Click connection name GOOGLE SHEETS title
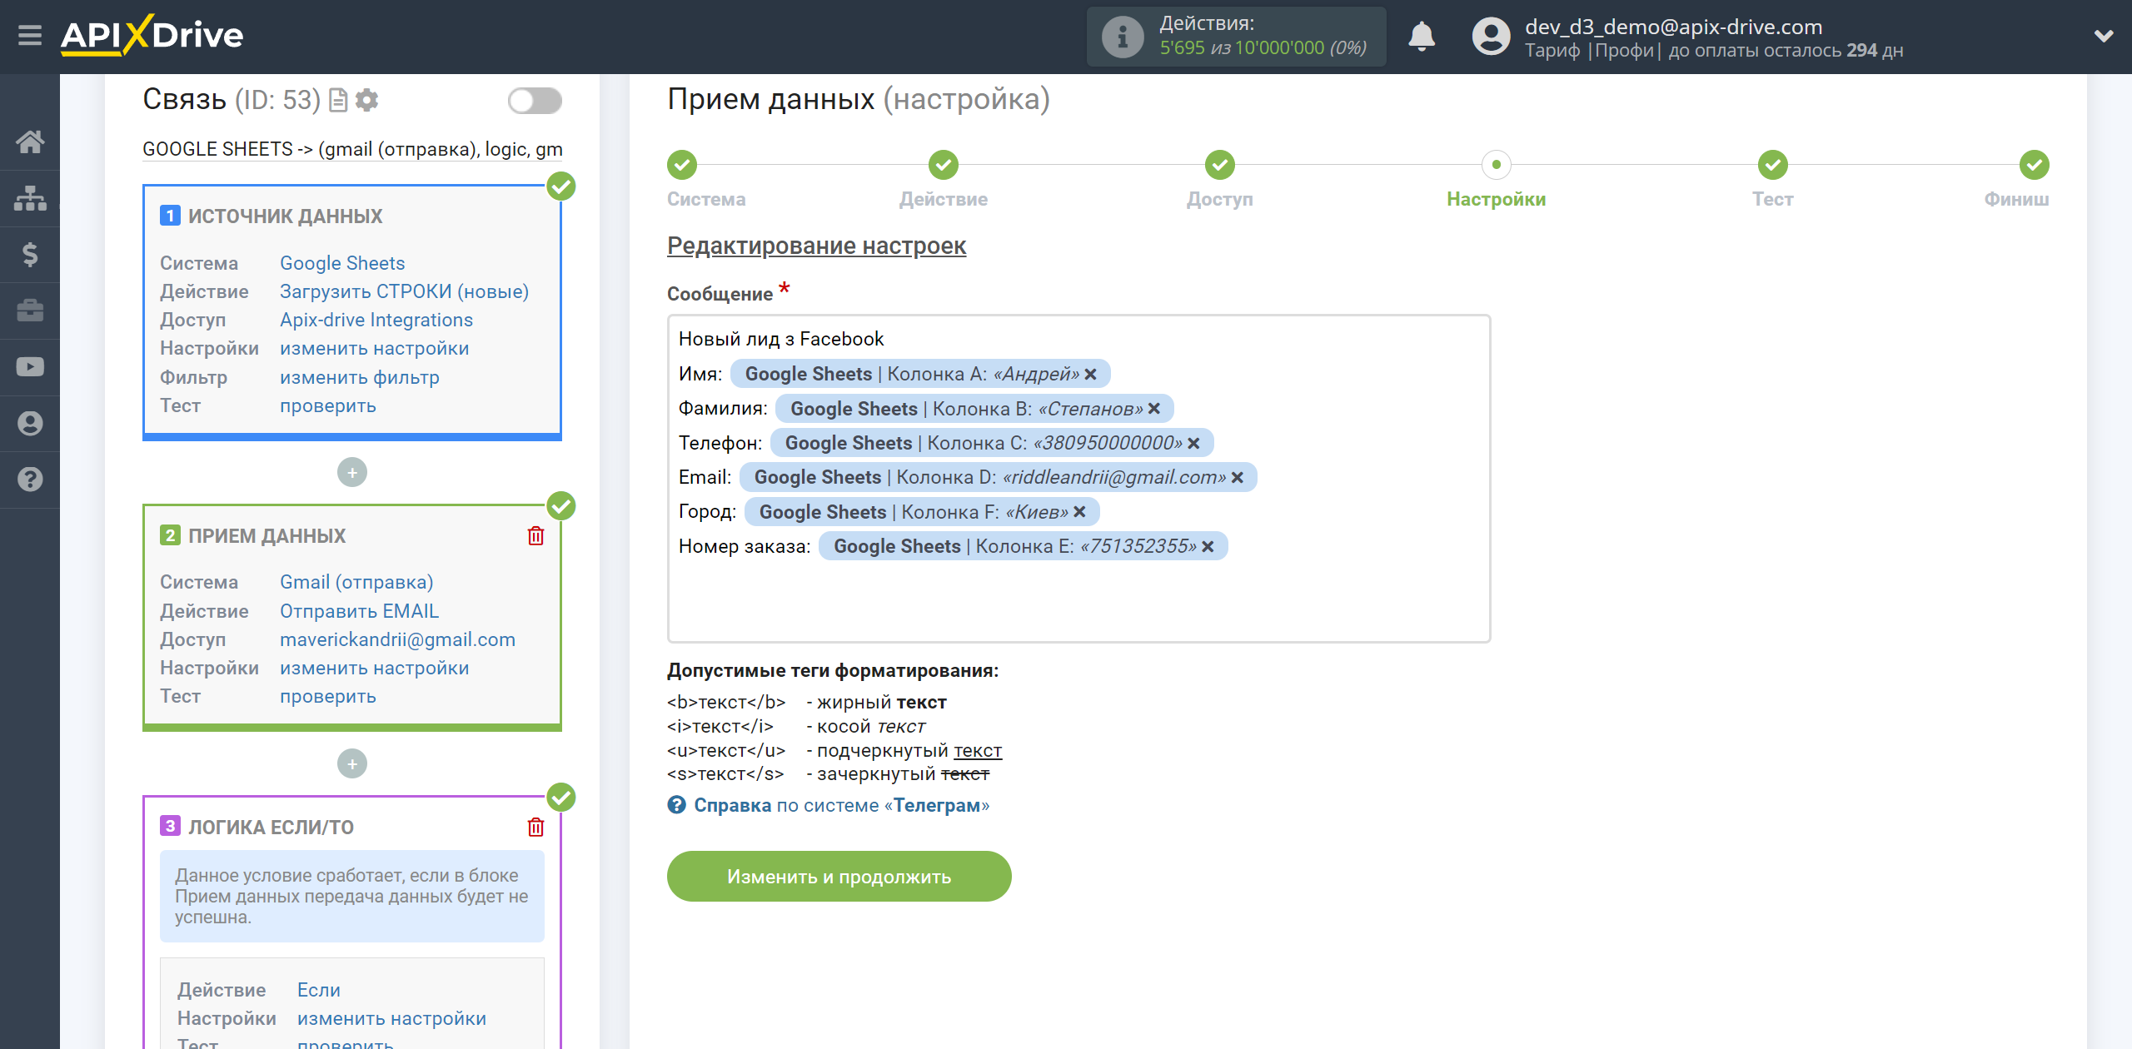Image resolution: width=2132 pixels, height=1049 pixels. [x=352, y=149]
